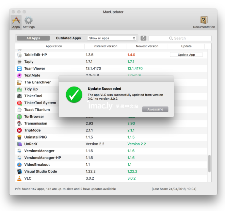Click the Toast Titanium app icon
The height and width of the screenshot is (211, 225).
(x=19, y=110)
